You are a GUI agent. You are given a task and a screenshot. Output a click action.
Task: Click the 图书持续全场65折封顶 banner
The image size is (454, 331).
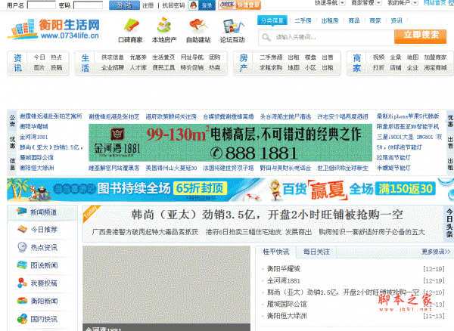coord(136,190)
